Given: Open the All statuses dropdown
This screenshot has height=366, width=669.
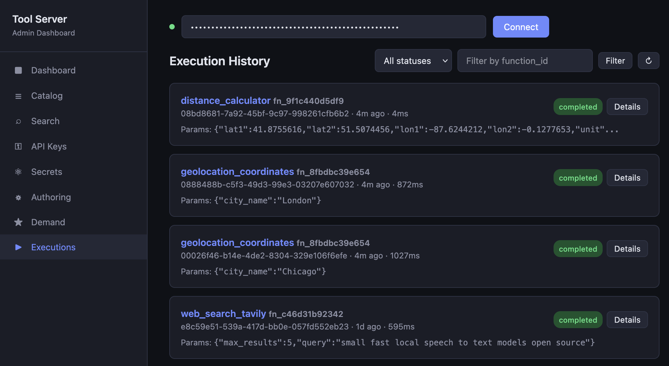Looking at the screenshot, I should click(413, 61).
